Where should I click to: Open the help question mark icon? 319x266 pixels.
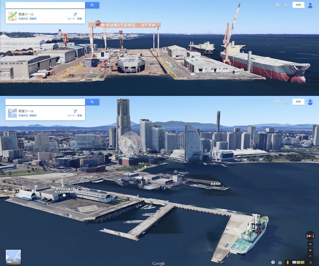click(273, 262)
